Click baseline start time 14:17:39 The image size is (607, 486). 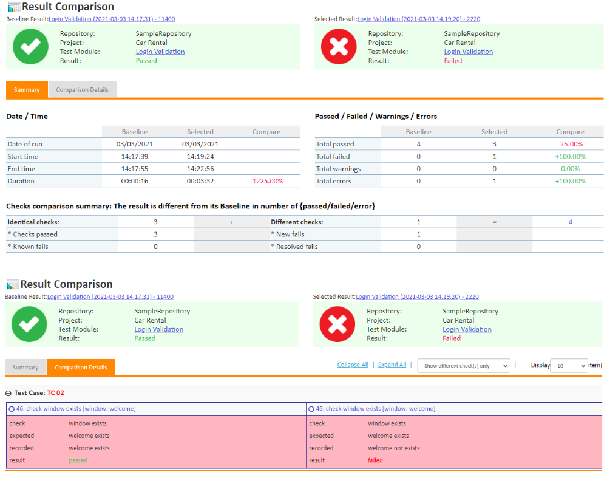coord(135,156)
